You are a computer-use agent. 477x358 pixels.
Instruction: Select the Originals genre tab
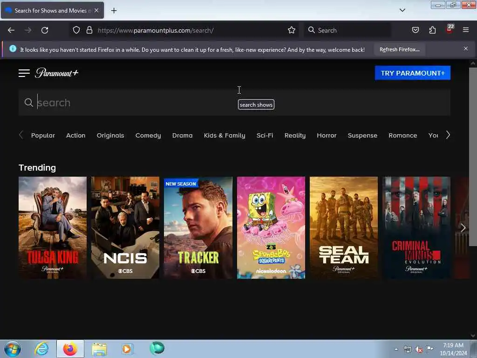click(x=110, y=136)
